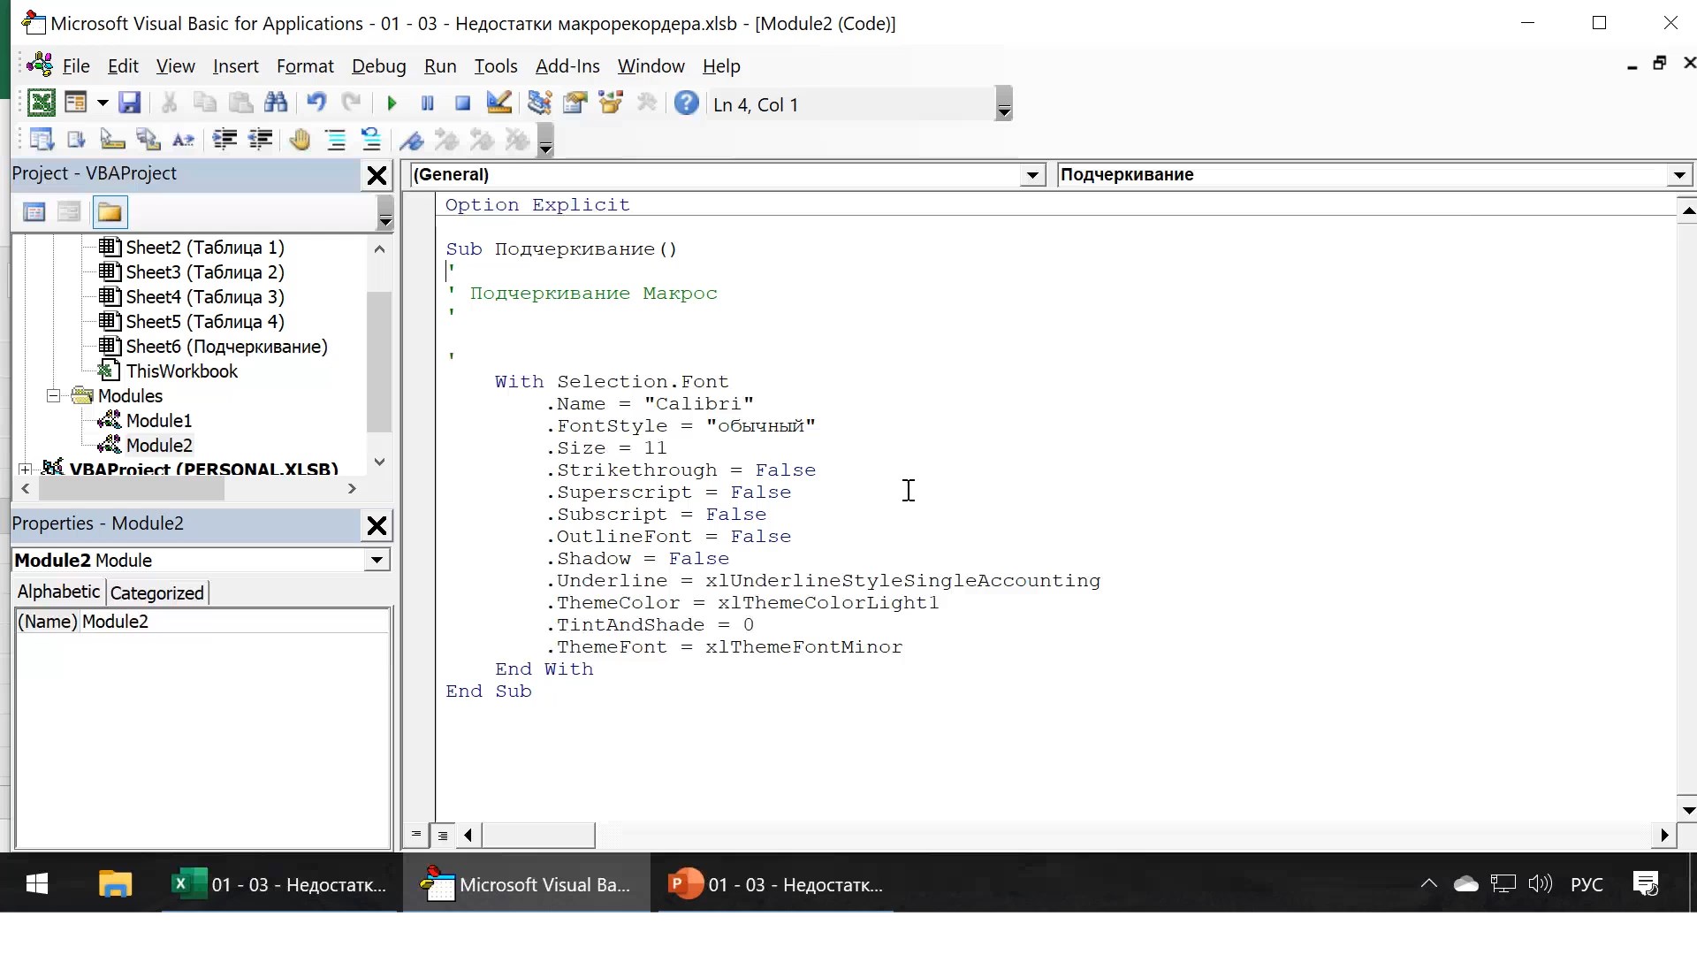The width and height of the screenshot is (1697, 955).
Task: Close the Project - VBAProject panel
Action: coord(377,176)
